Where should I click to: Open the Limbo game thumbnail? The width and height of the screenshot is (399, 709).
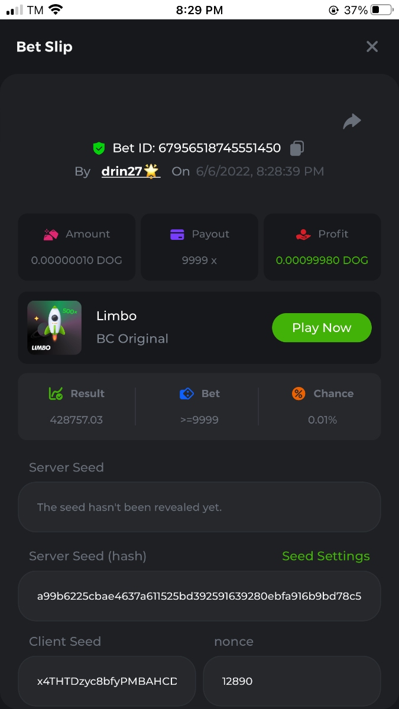coord(54,328)
